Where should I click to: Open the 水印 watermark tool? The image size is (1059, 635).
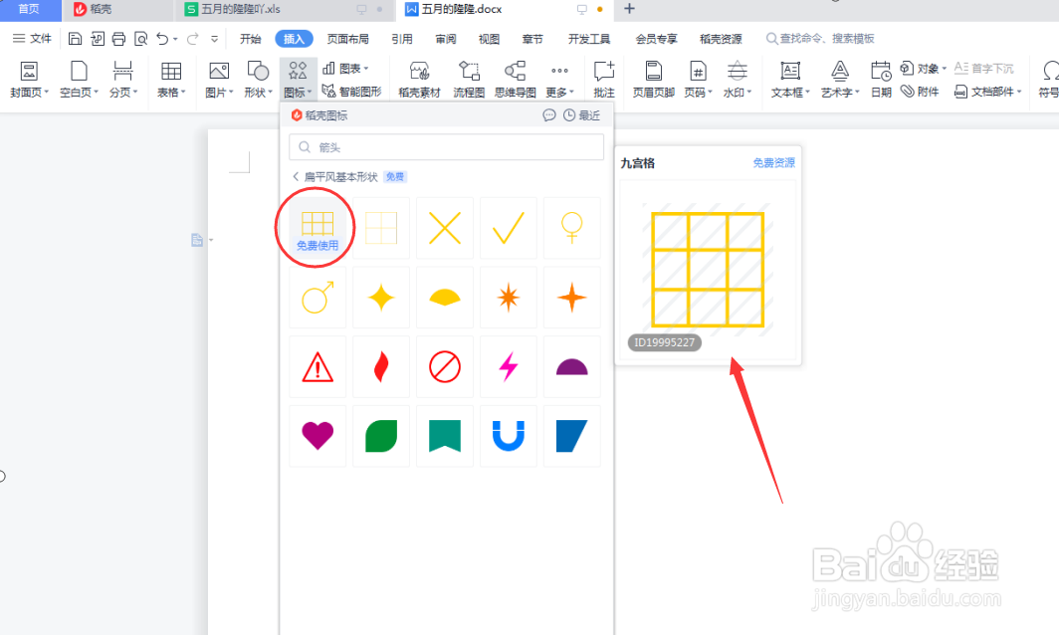(737, 79)
